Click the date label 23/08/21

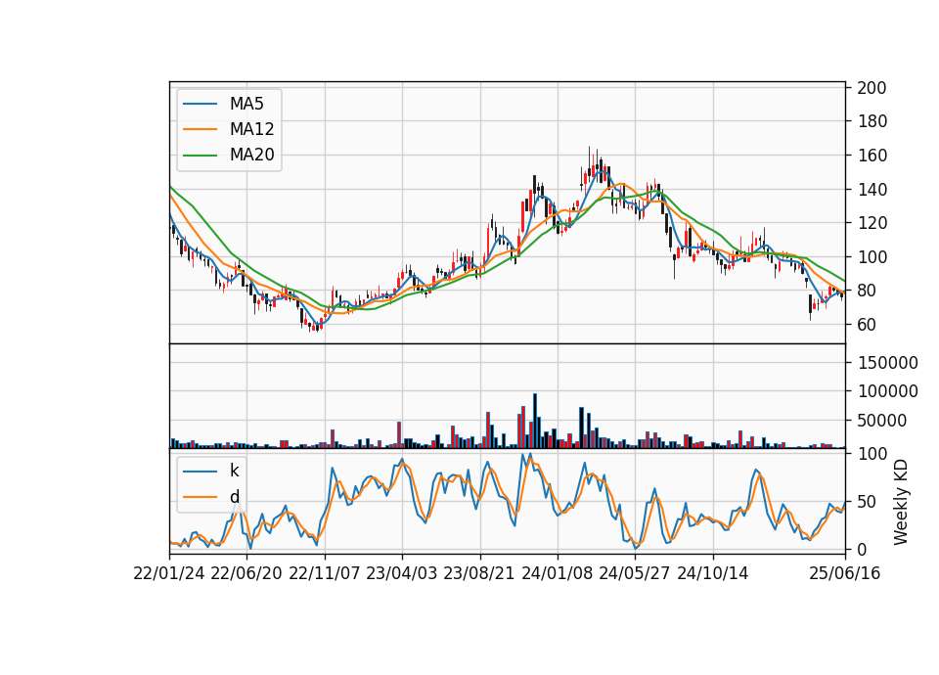[x=479, y=574]
